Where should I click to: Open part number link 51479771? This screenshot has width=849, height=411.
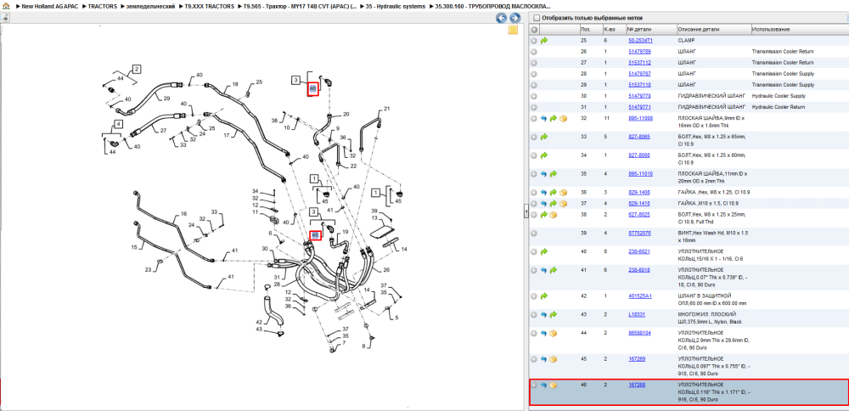(639, 107)
